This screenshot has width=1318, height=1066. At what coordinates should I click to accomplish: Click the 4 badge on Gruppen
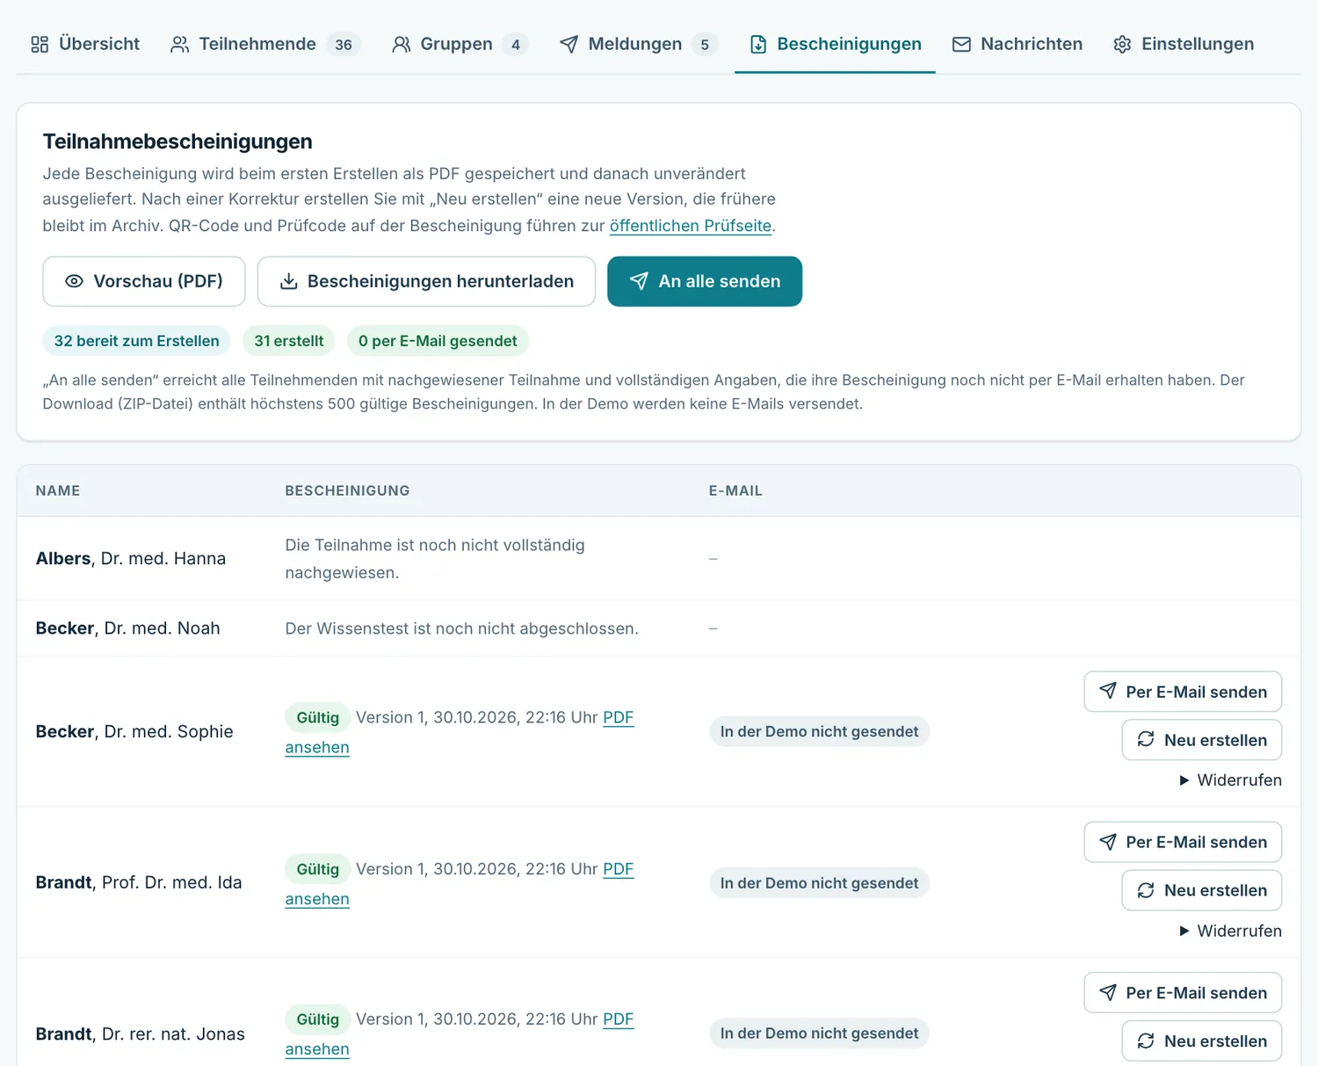tap(516, 45)
